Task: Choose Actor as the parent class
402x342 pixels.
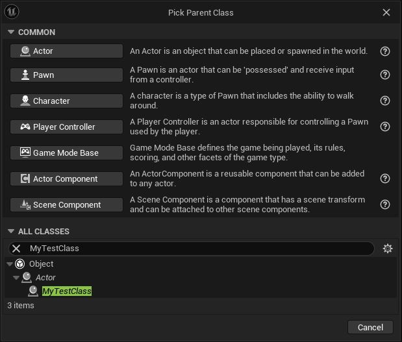Action: tap(66, 51)
